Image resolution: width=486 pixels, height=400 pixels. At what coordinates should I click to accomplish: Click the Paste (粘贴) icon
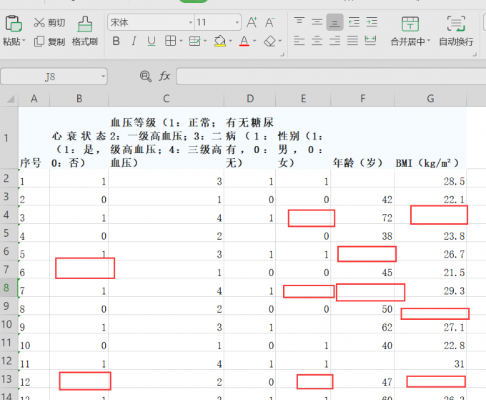14,24
